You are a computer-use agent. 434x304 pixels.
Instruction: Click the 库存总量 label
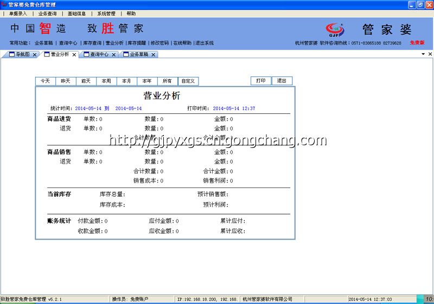[112, 195]
